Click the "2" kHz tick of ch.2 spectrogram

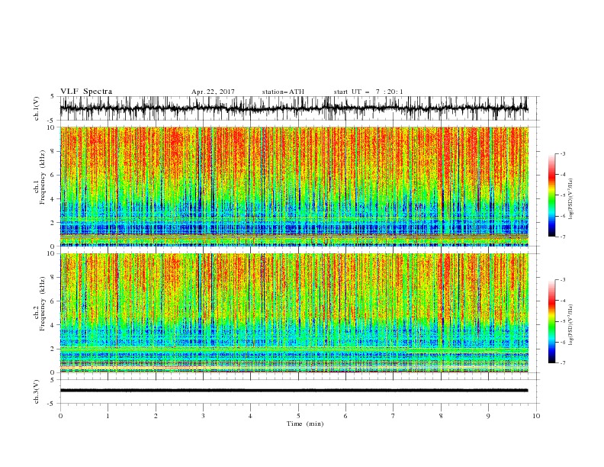(x=53, y=349)
